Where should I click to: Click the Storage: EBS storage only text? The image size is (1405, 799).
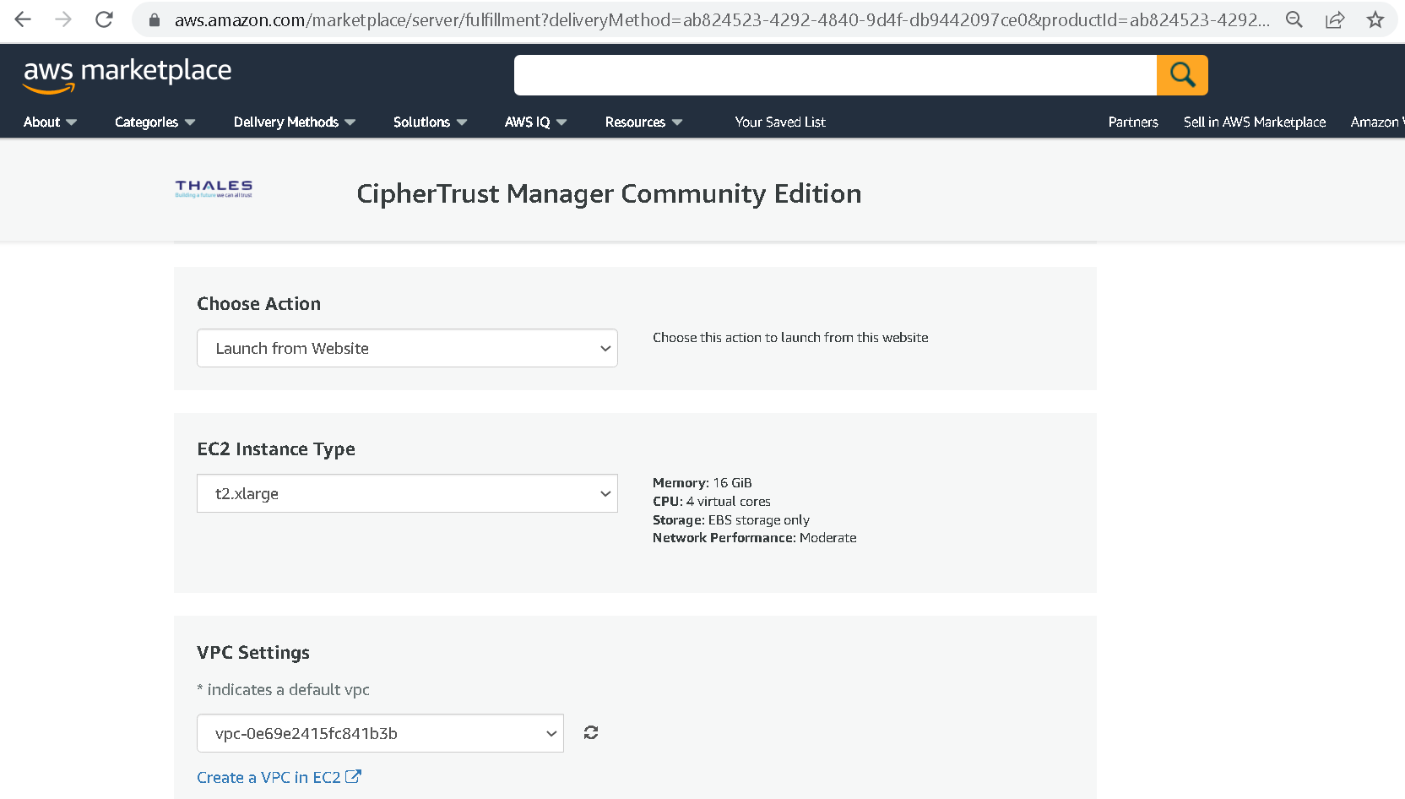tap(730, 520)
